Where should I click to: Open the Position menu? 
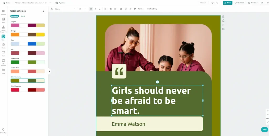click(x=141, y=9)
